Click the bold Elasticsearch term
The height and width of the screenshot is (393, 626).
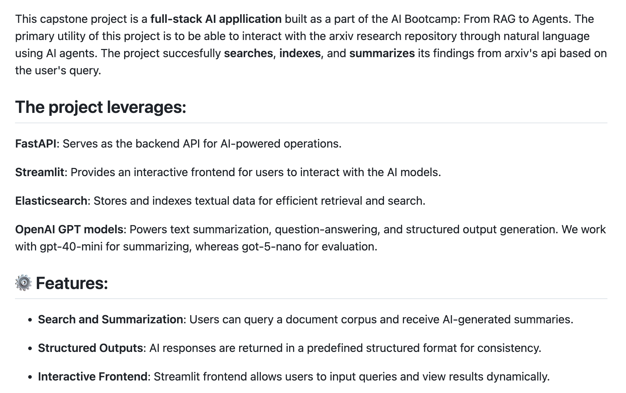[x=51, y=201]
